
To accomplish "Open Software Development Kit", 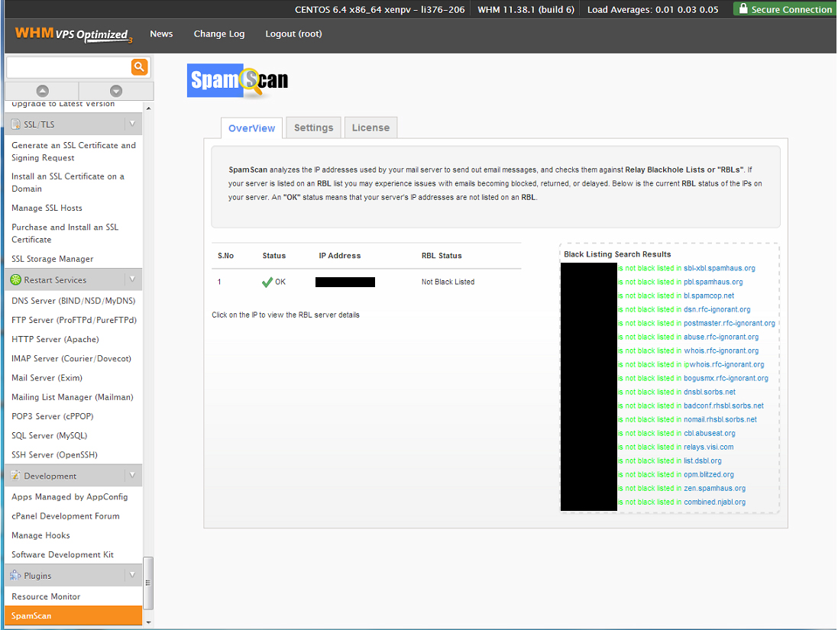I will (x=63, y=554).
